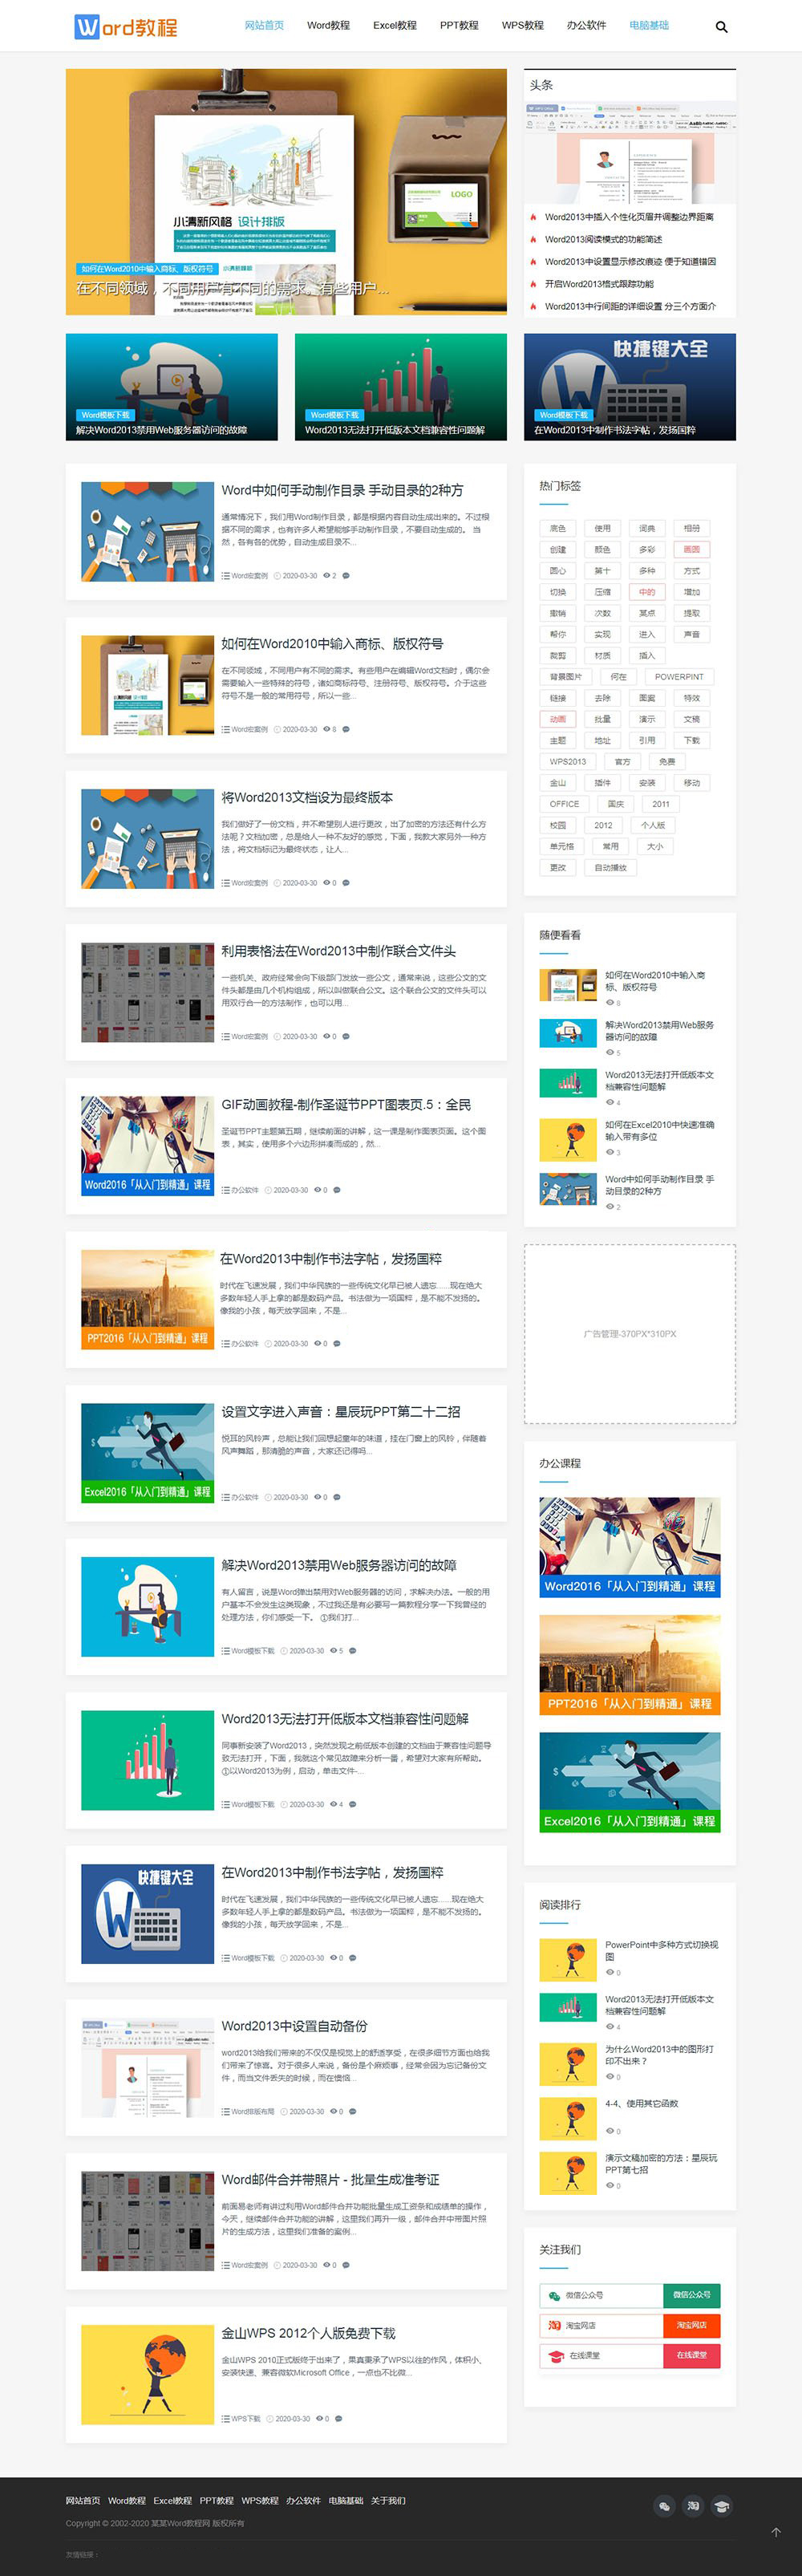
Task: Click thumbnail of 金山WPS 2012个人版 article
Action: tap(148, 2375)
